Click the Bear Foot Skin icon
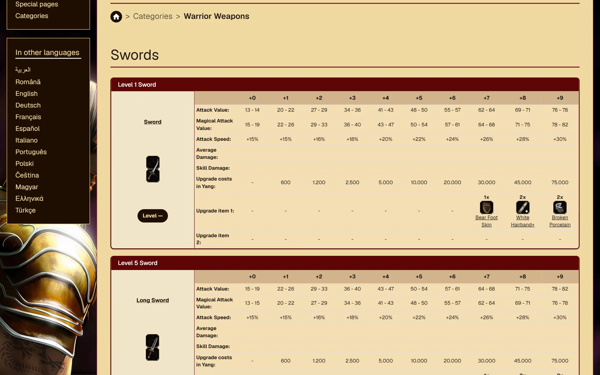Viewport: 600px width, 375px height. click(x=486, y=207)
